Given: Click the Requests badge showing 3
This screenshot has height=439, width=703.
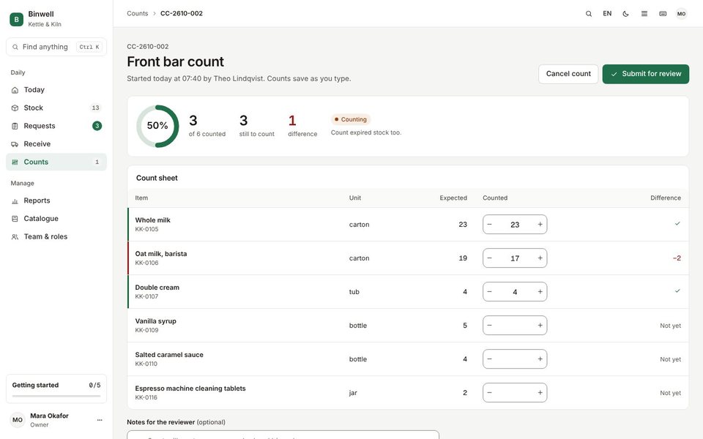Looking at the screenshot, I should click(97, 126).
